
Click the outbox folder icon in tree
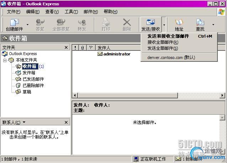(18, 73)
